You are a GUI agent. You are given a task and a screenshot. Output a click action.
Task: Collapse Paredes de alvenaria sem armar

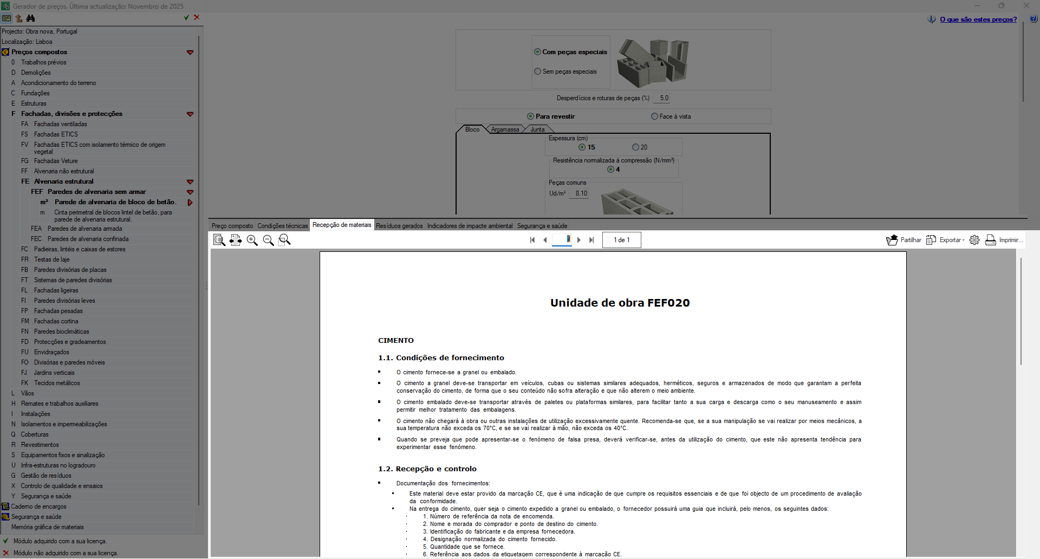pos(190,192)
